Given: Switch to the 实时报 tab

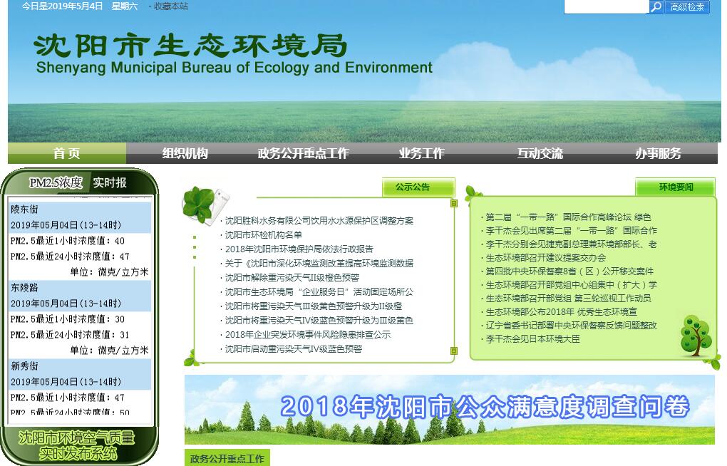Looking at the screenshot, I should coord(110,183).
